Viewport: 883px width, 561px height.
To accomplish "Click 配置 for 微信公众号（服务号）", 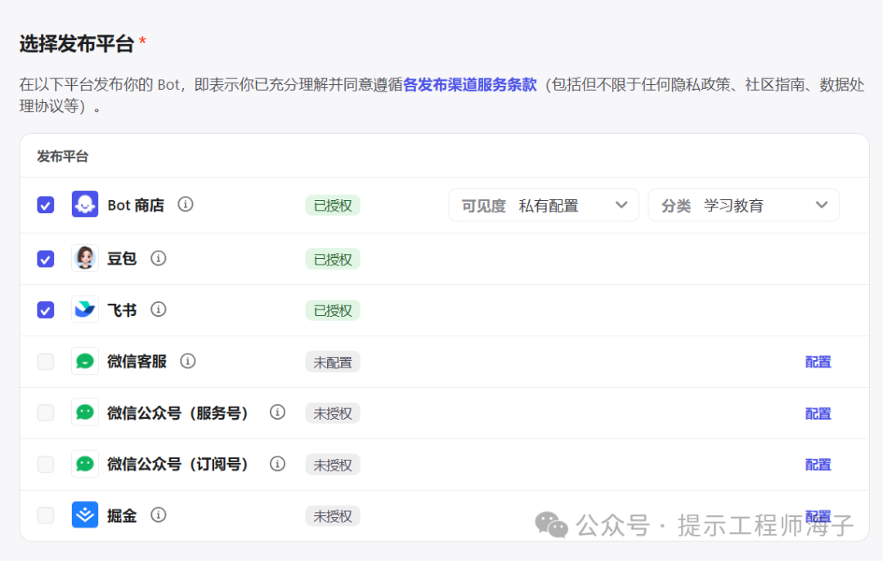I will [x=818, y=413].
